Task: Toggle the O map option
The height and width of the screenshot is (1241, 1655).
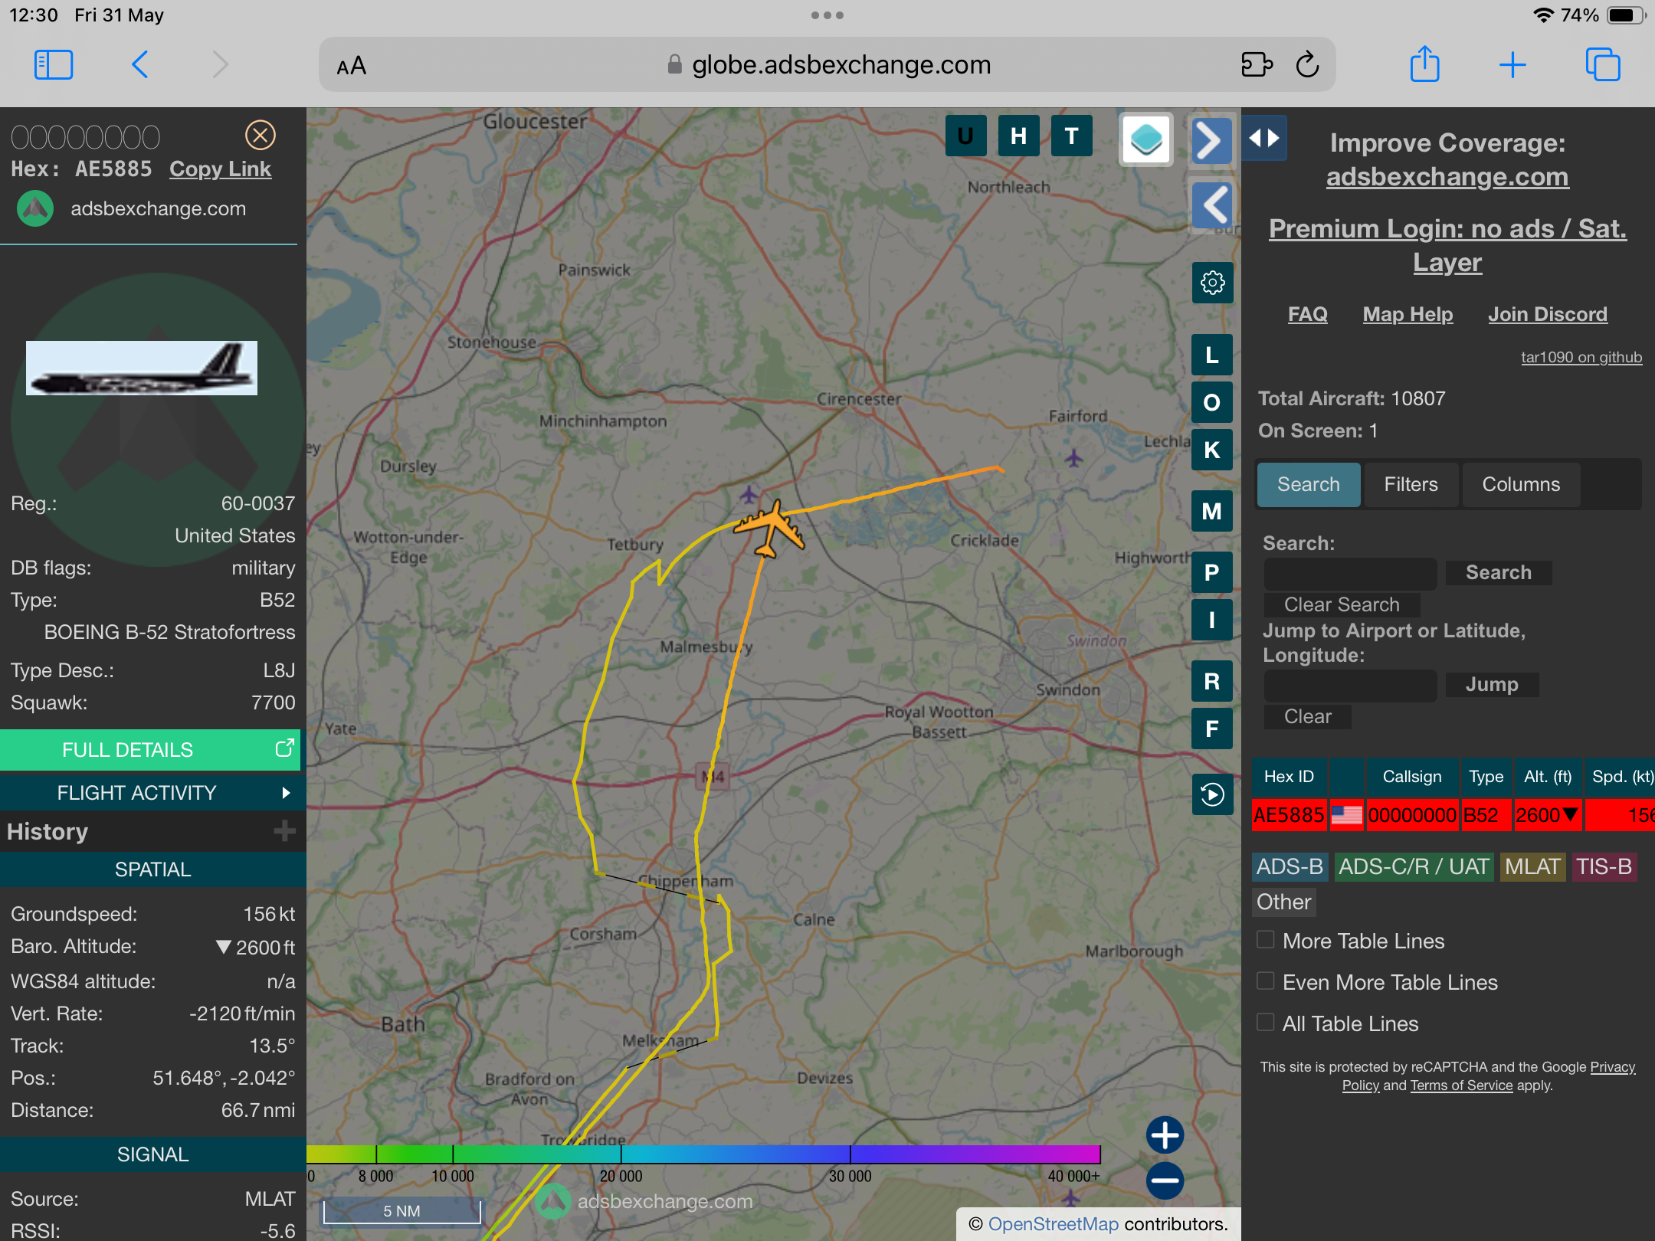Action: coord(1212,402)
